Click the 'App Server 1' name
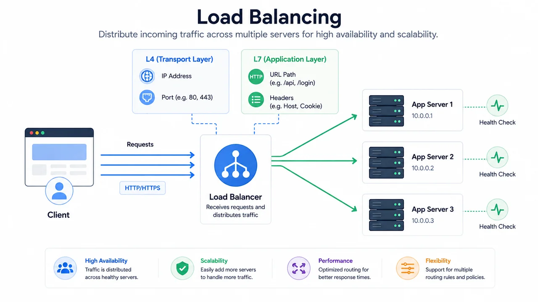This screenshot has height=302, width=538. (x=432, y=104)
